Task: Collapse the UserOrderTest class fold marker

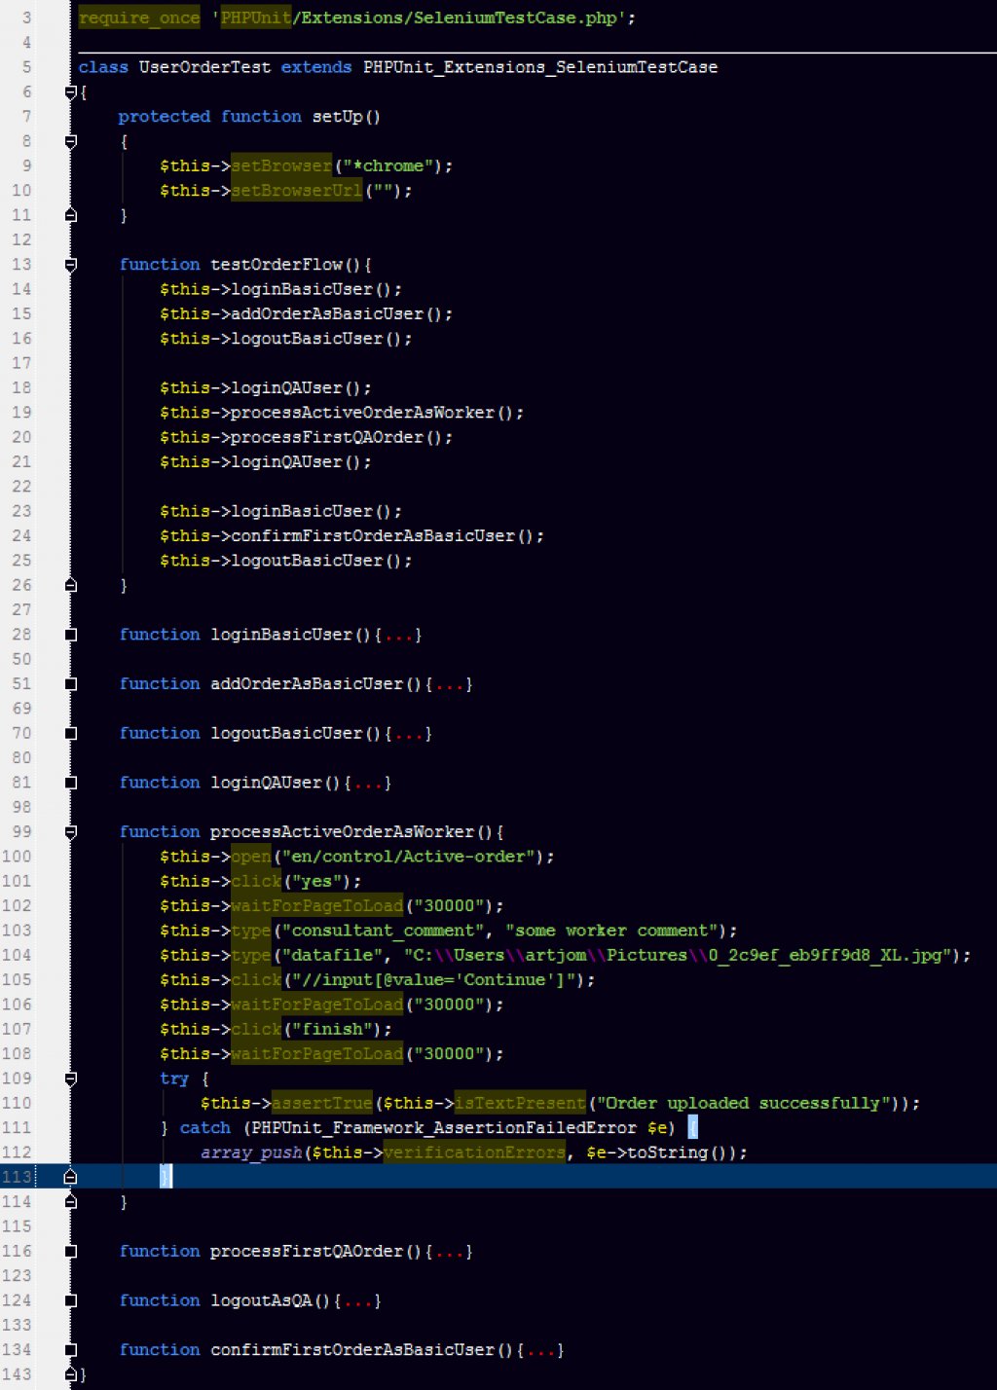Action: [x=70, y=92]
